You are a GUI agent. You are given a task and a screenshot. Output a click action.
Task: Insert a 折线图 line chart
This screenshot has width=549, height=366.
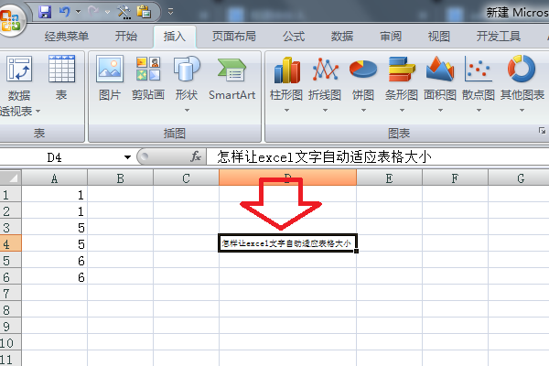click(x=325, y=78)
